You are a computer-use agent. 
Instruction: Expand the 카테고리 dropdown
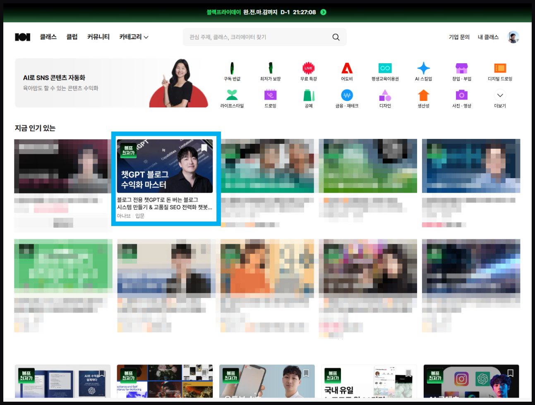point(134,37)
